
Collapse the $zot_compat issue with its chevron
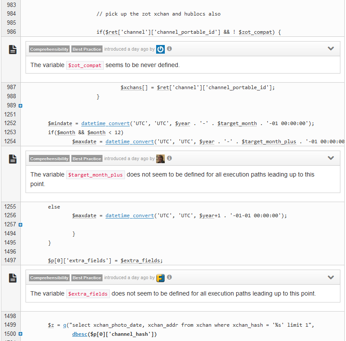(331, 49)
